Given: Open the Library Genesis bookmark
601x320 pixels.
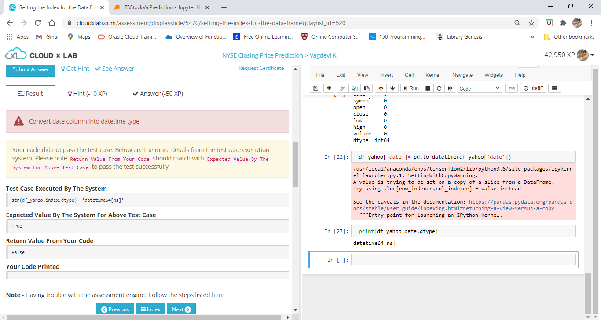Looking at the screenshot, I should [x=459, y=37].
